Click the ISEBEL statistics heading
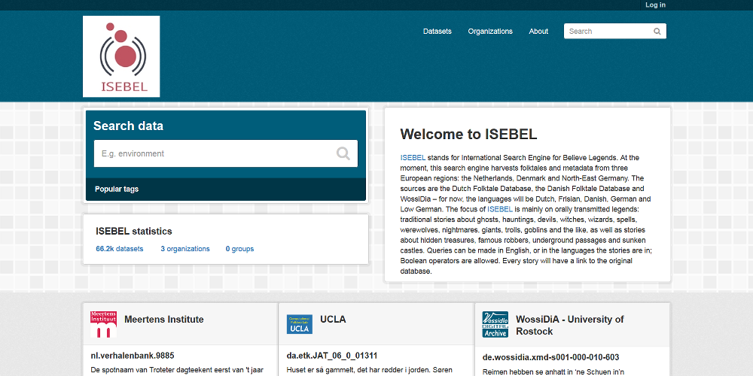This screenshot has height=376, width=753. click(x=134, y=231)
